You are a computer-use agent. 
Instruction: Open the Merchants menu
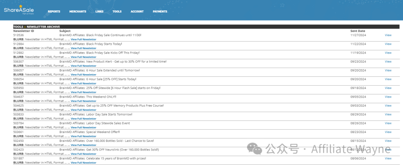tap(78, 12)
